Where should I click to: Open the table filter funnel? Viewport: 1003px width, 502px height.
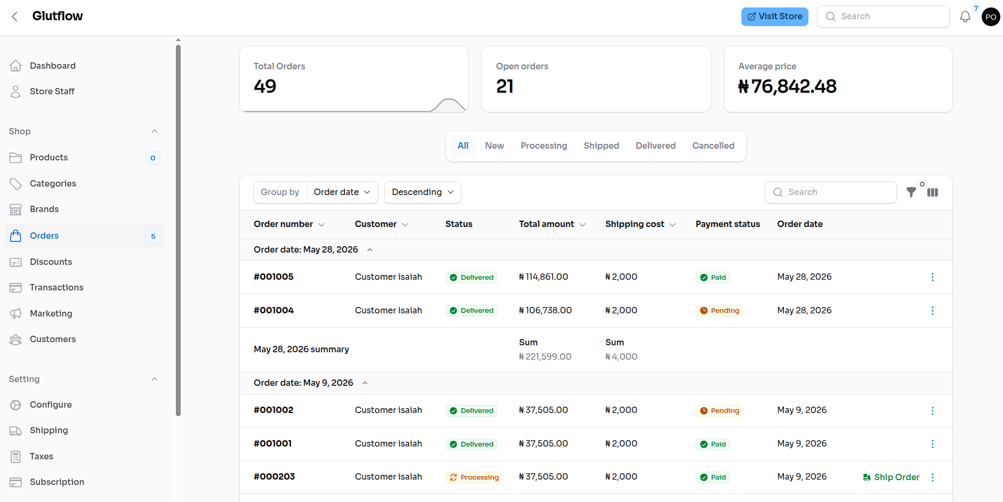(x=911, y=192)
